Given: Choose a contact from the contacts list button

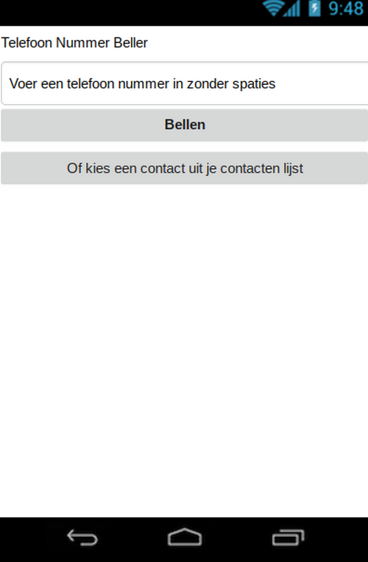Looking at the screenshot, I should click(185, 168).
